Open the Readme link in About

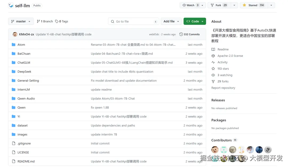(223, 49)
